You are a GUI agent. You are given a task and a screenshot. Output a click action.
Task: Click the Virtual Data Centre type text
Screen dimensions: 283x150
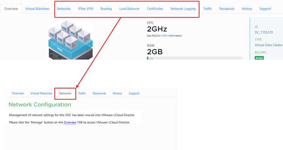tap(268, 45)
